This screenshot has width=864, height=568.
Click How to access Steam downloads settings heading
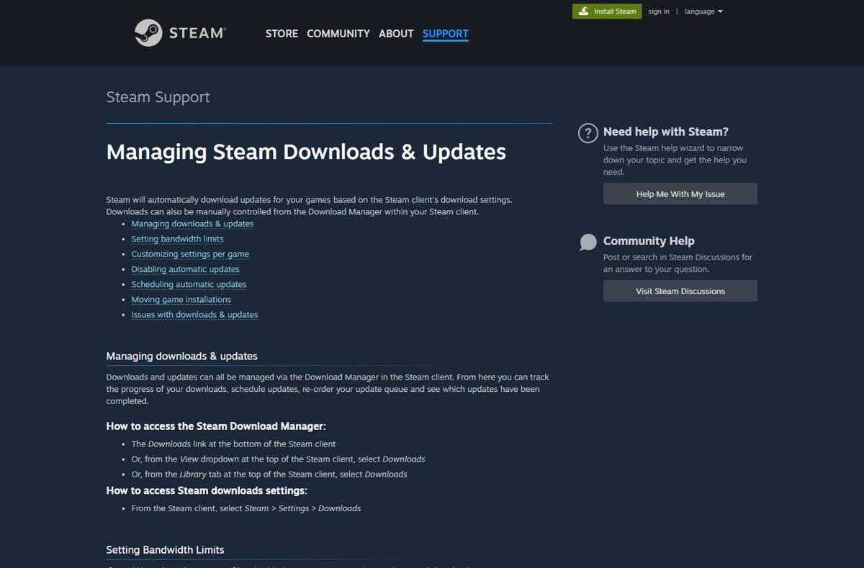(207, 491)
